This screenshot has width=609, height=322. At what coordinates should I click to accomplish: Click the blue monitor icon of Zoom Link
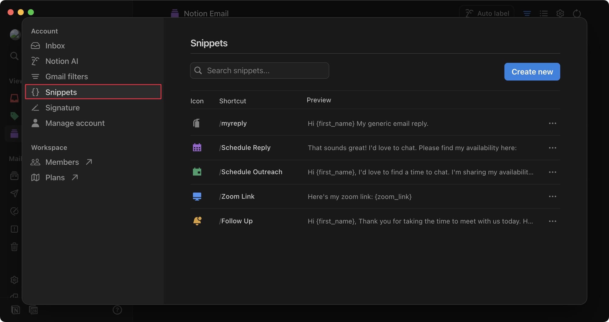pyautogui.click(x=197, y=196)
